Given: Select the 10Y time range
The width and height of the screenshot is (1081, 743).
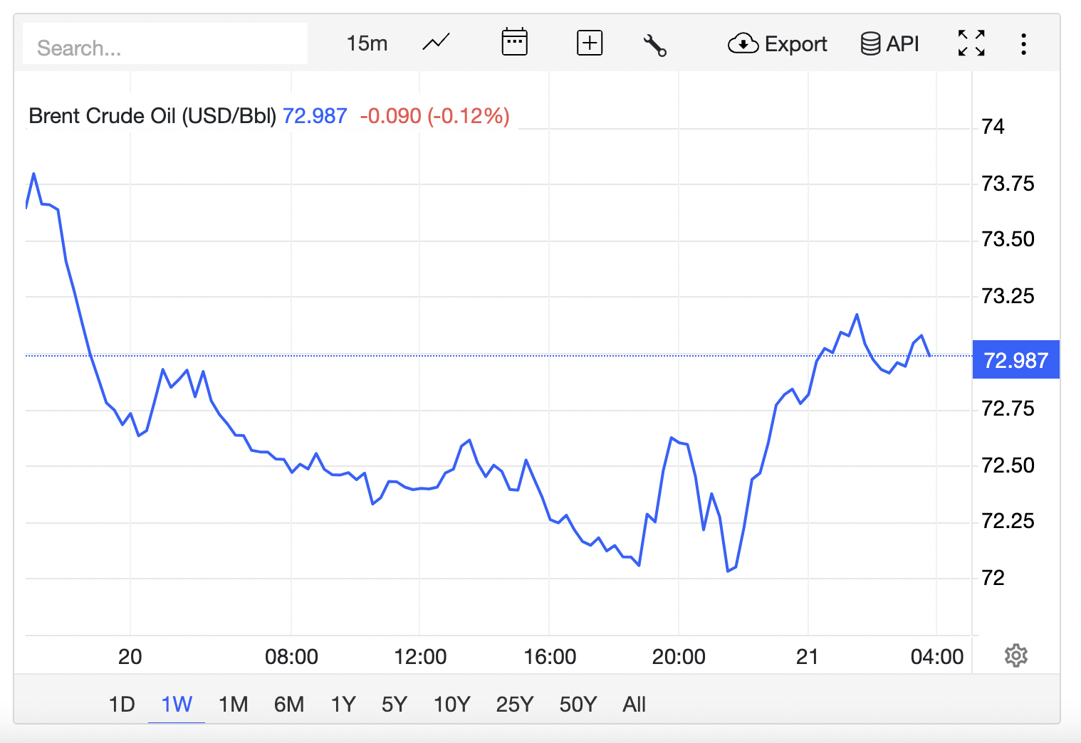Looking at the screenshot, I should (x=452, y=704).
